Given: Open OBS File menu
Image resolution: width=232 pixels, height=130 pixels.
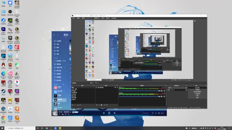Looking at the screenshot, I should [74, 18].
